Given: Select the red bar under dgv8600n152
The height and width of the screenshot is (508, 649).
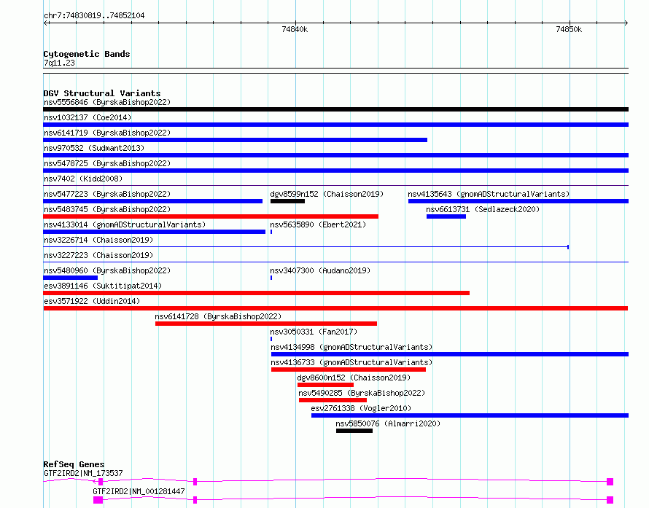Looking at the screenshot, I should [325, 385].
